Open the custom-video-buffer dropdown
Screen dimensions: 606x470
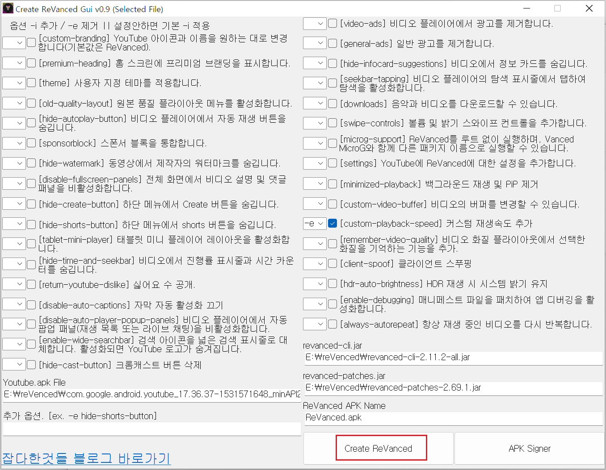(315, 204)
